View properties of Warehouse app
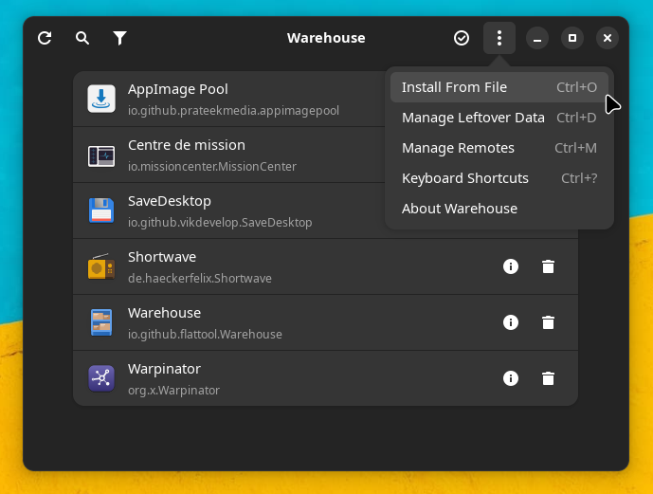This screenshot has width=653, height=494. click(x=511, y=322)
